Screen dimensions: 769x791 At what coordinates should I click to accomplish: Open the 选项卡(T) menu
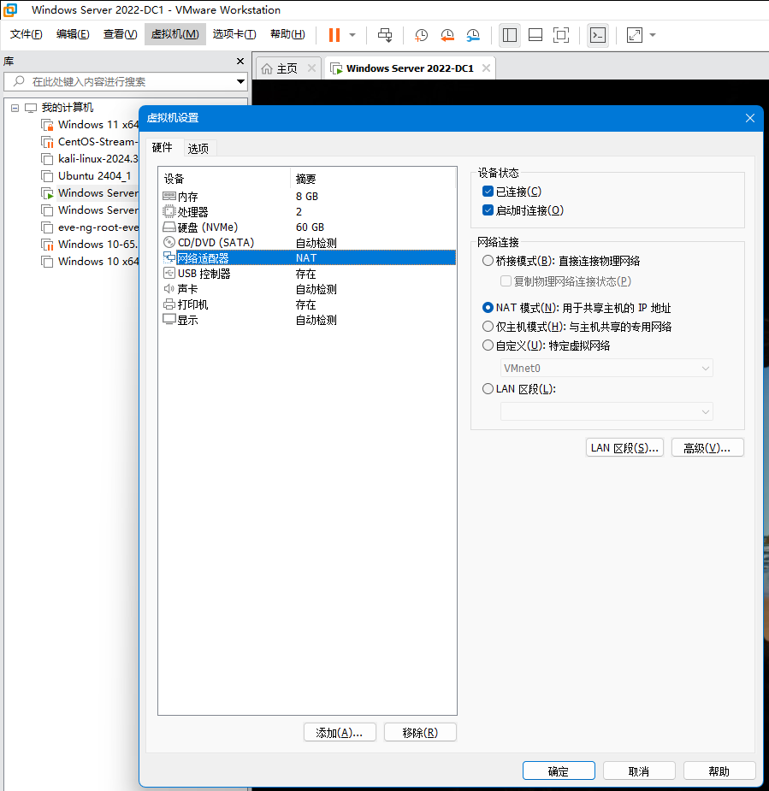click(234, 34)
